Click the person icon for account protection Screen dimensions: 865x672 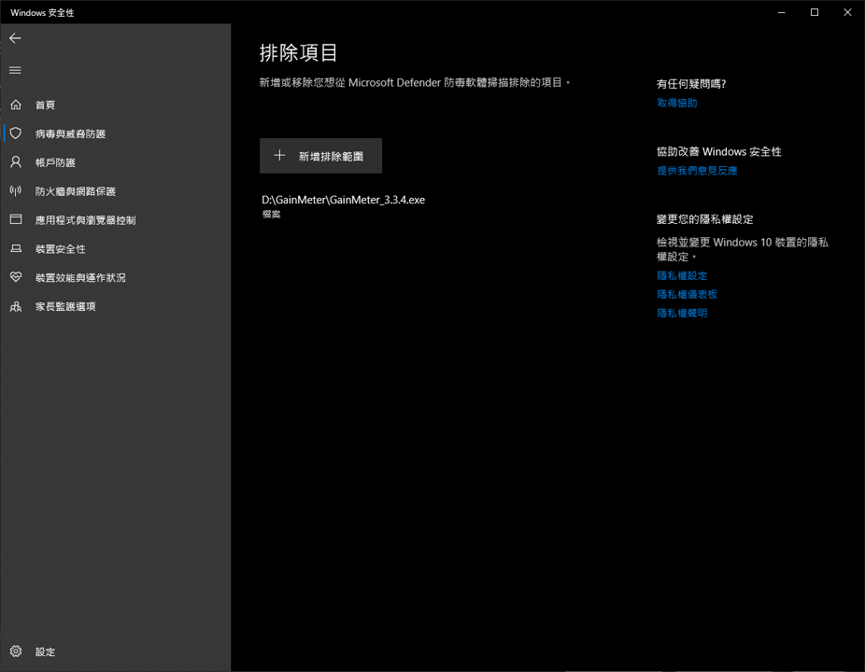coord(16,161)
